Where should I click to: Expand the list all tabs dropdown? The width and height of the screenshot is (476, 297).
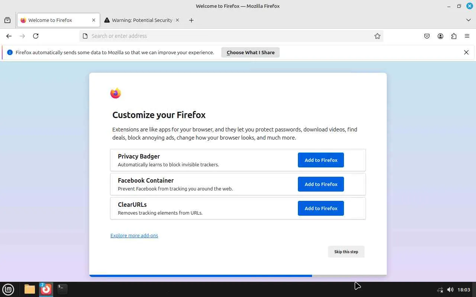coord(469,20)
